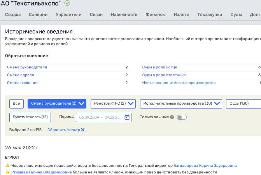The width and height of the screenshot is (261, 175).
Task: Go to the Суды tab
Action: 236,15
